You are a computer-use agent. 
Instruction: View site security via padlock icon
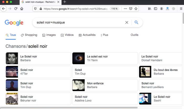point(41,9)
